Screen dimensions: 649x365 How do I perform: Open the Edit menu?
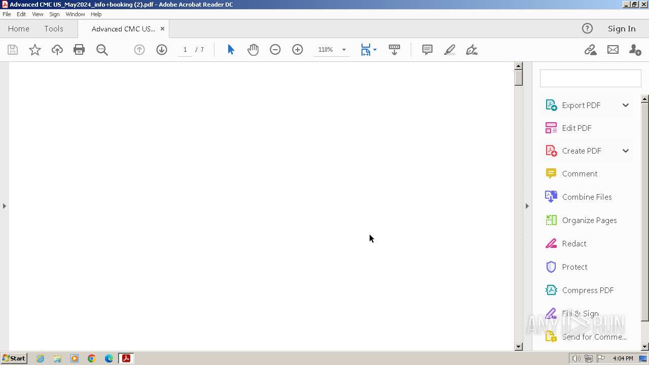pos(21,14)
